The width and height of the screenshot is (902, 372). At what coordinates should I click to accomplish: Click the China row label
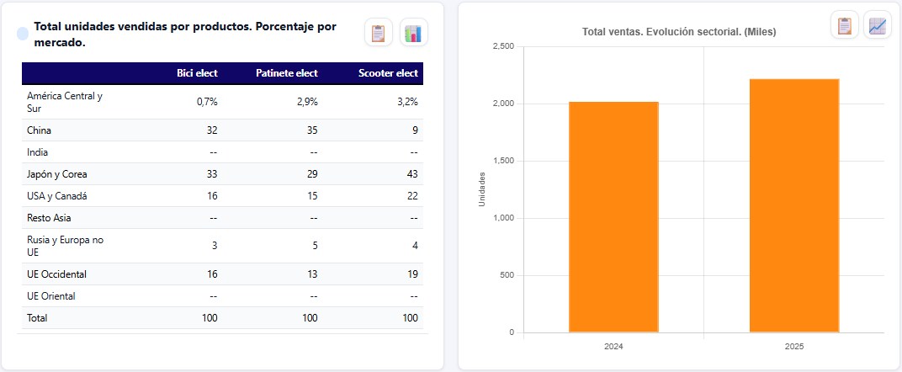(39, 130)
